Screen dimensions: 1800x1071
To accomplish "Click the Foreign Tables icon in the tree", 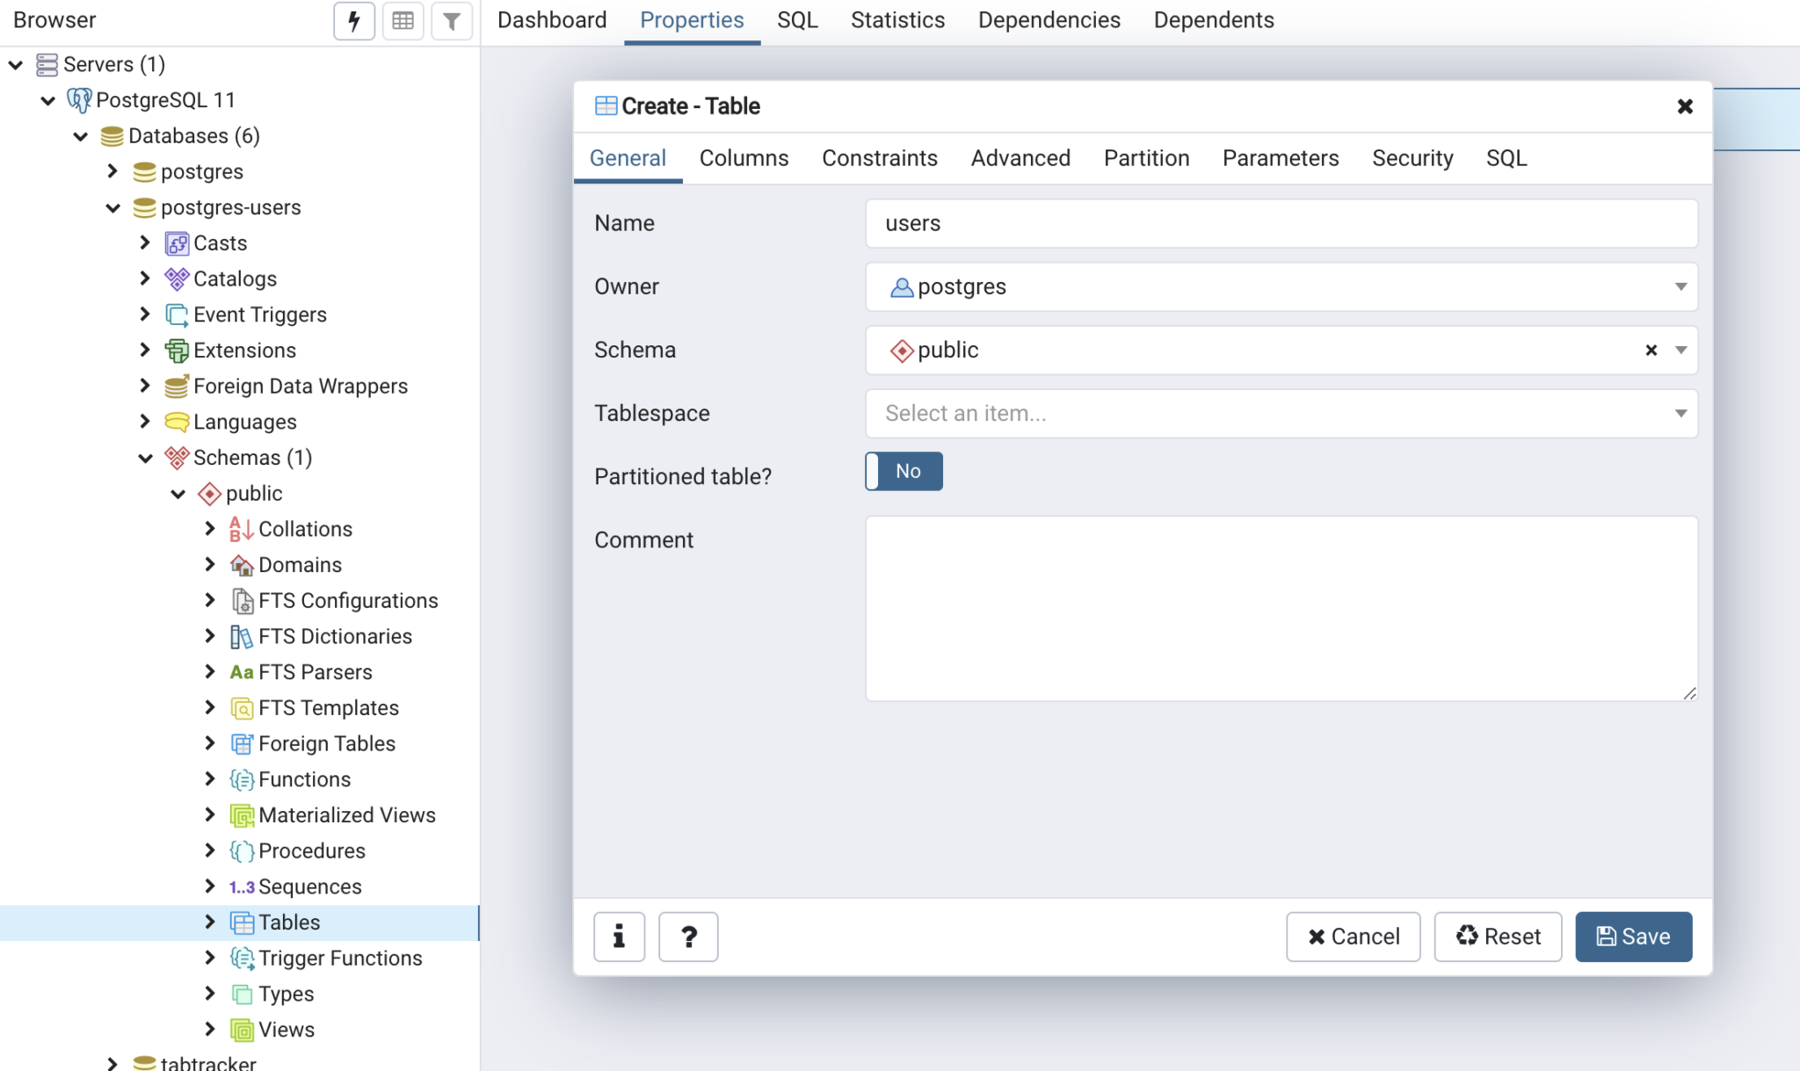I will point(241,743).
